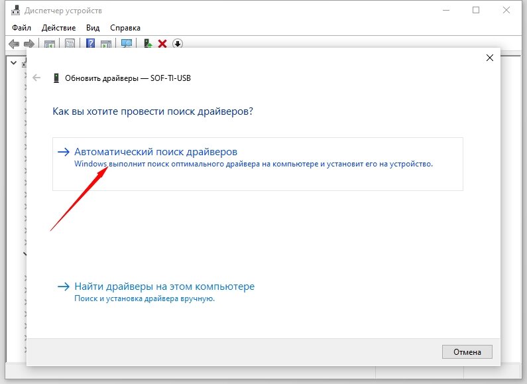
Task: Toggle the console tree toolbar icon
Action: point(50,43)
